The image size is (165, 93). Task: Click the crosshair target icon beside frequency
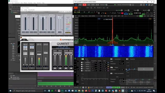click(99, 13)
